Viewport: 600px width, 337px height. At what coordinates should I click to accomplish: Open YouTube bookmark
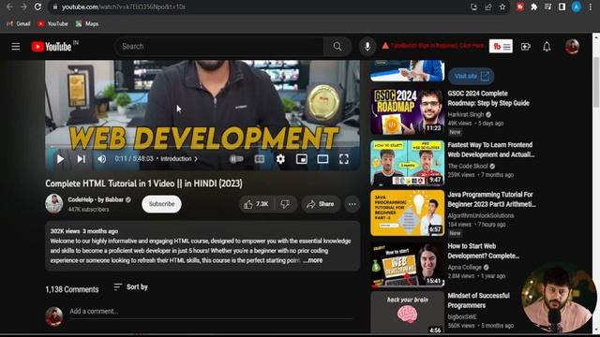(x=52, y=23)
